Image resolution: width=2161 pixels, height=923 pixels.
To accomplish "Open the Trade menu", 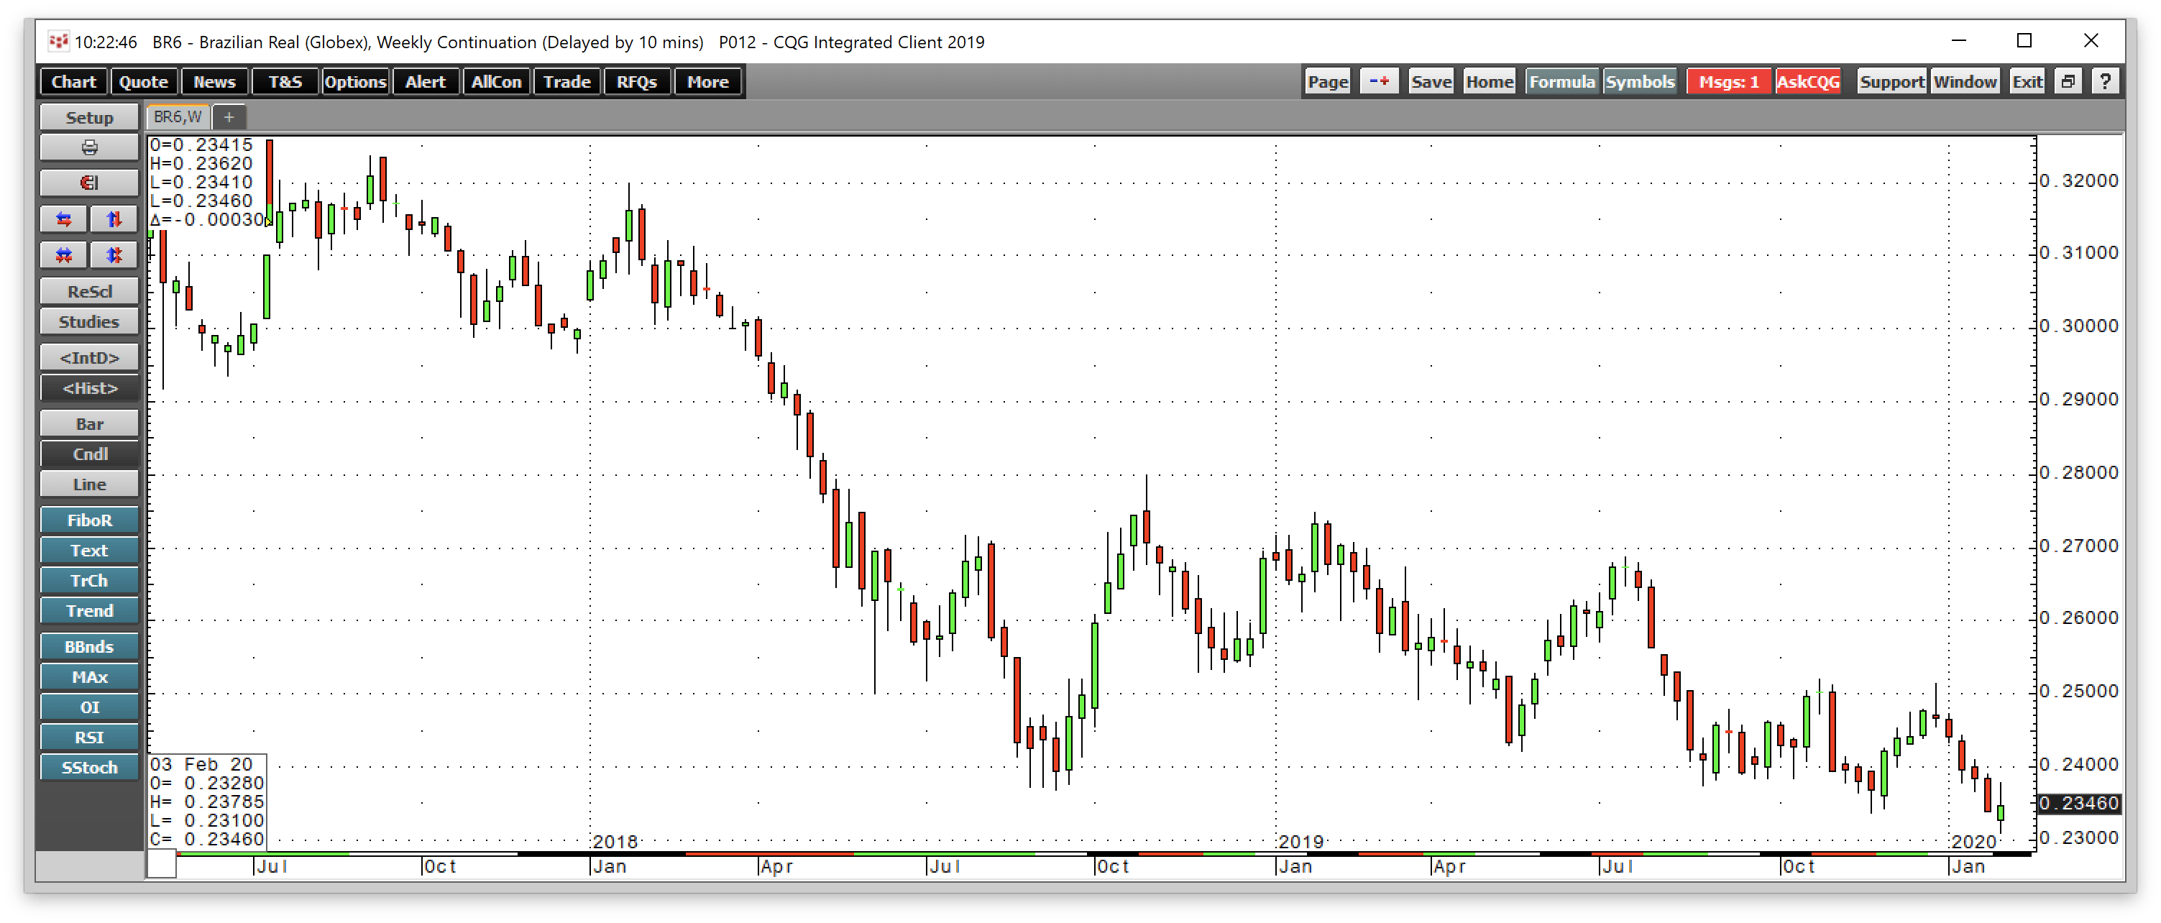I will [x=566, y=81].
